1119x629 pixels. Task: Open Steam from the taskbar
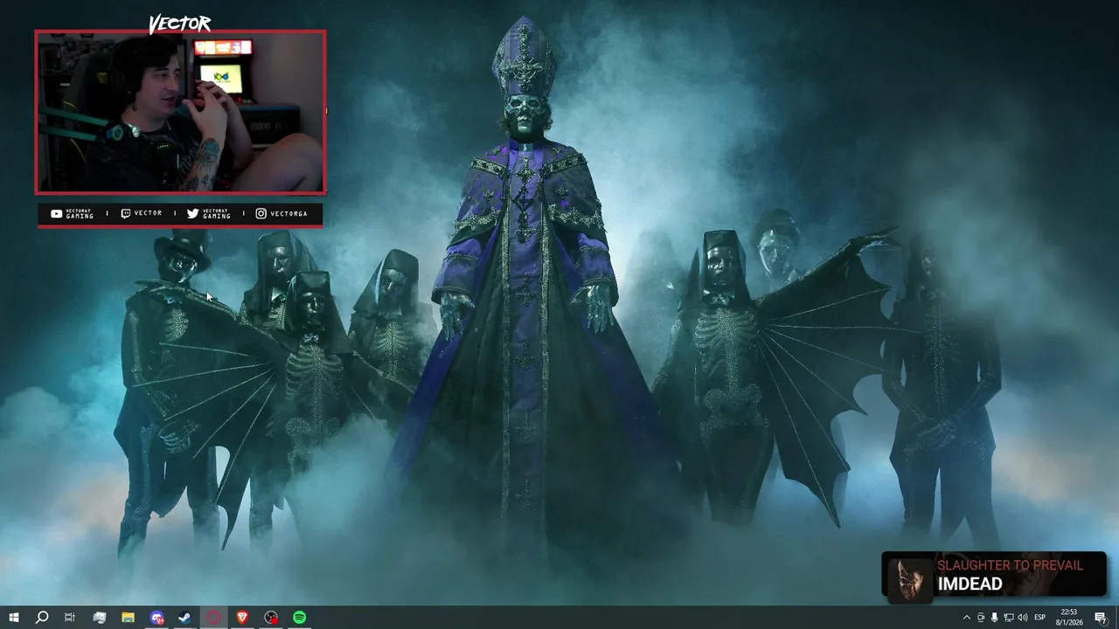(185, 618)
